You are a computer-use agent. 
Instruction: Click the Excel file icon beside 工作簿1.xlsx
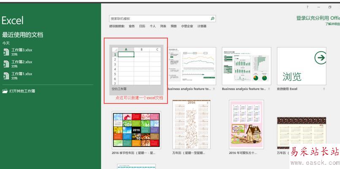[x=6, y=75]
